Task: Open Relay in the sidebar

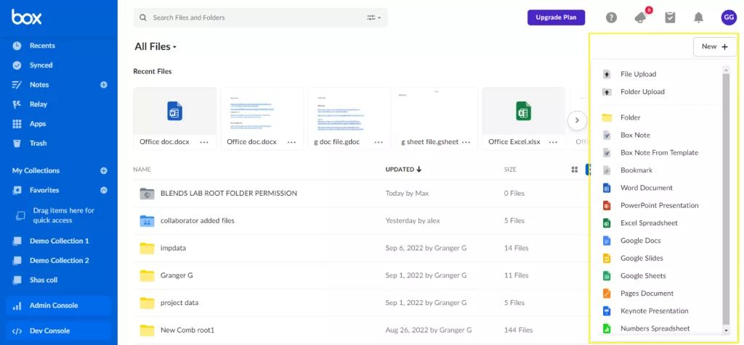Action: coord(38,104)
